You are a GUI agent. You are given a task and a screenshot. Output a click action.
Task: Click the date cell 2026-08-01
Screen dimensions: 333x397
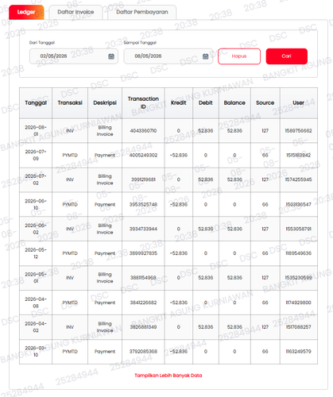36,131
